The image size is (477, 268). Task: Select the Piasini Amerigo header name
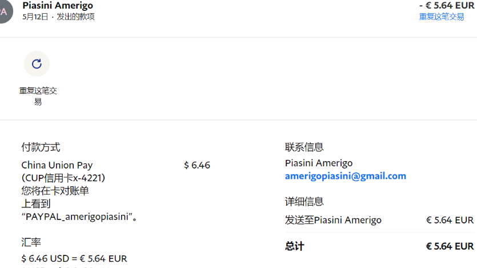58,6
